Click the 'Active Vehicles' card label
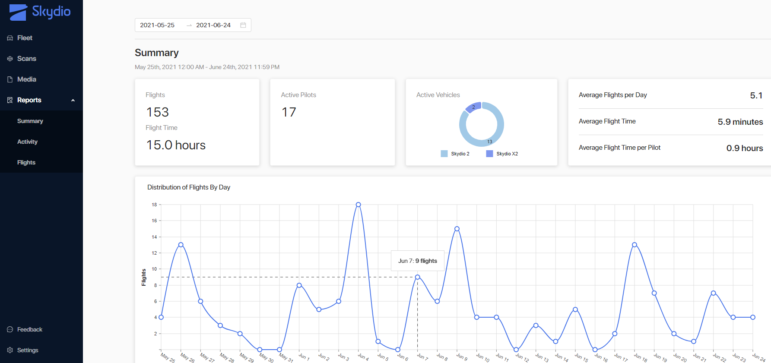This screenshot has height=363, width=771. [x=438, y=95]
